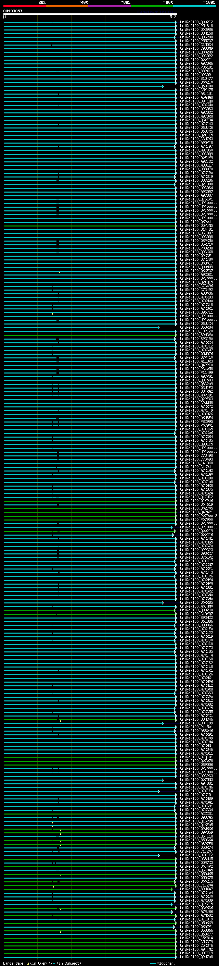
Task: Select the UniRef100_Q14TB1 label
Action: (196, 230)
